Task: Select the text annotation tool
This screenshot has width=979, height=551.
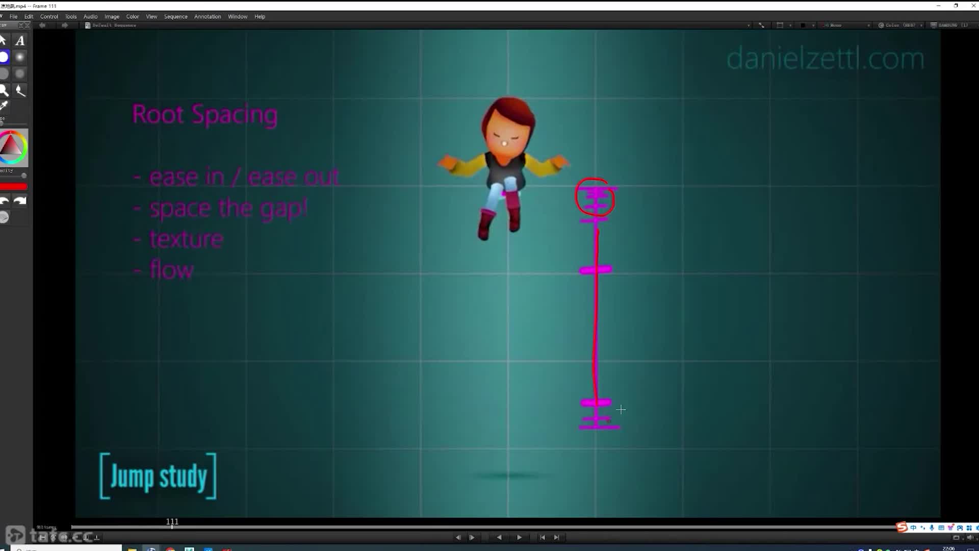Action: click(20, 40)
